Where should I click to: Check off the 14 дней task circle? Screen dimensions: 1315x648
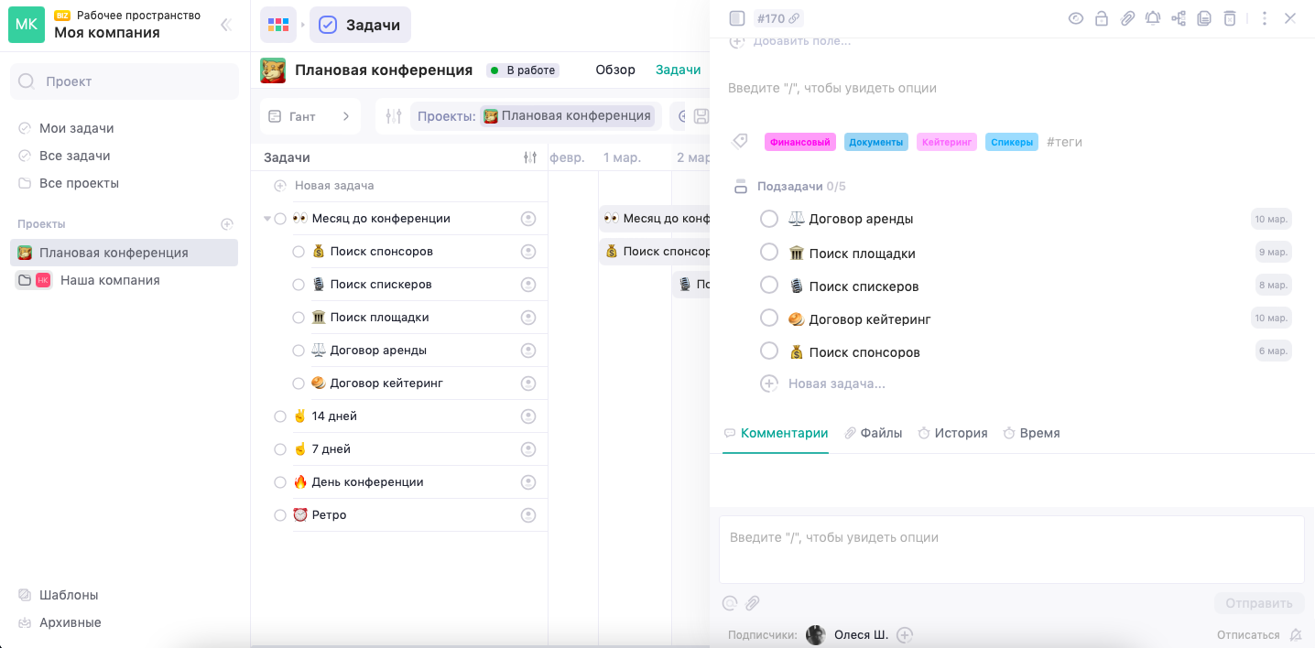(280, 416)
